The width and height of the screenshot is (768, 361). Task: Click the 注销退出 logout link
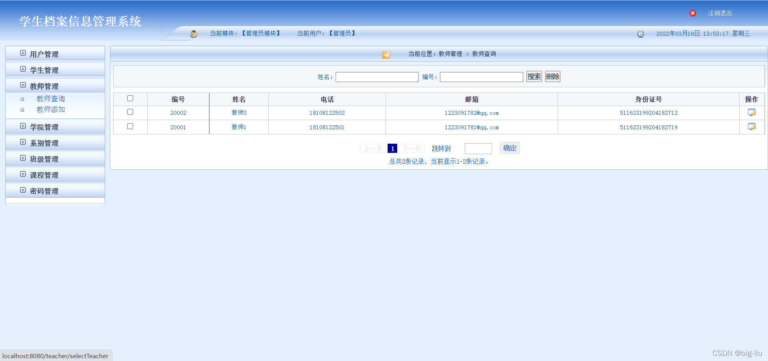click(x=720, y=13)
